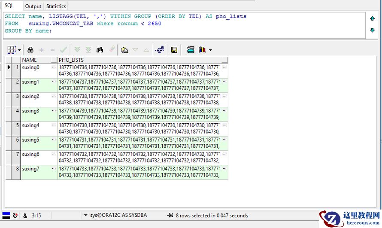Screen dimensions: 382x228
Task: Click the Fetch next page arrow
Action: (77, 50)
